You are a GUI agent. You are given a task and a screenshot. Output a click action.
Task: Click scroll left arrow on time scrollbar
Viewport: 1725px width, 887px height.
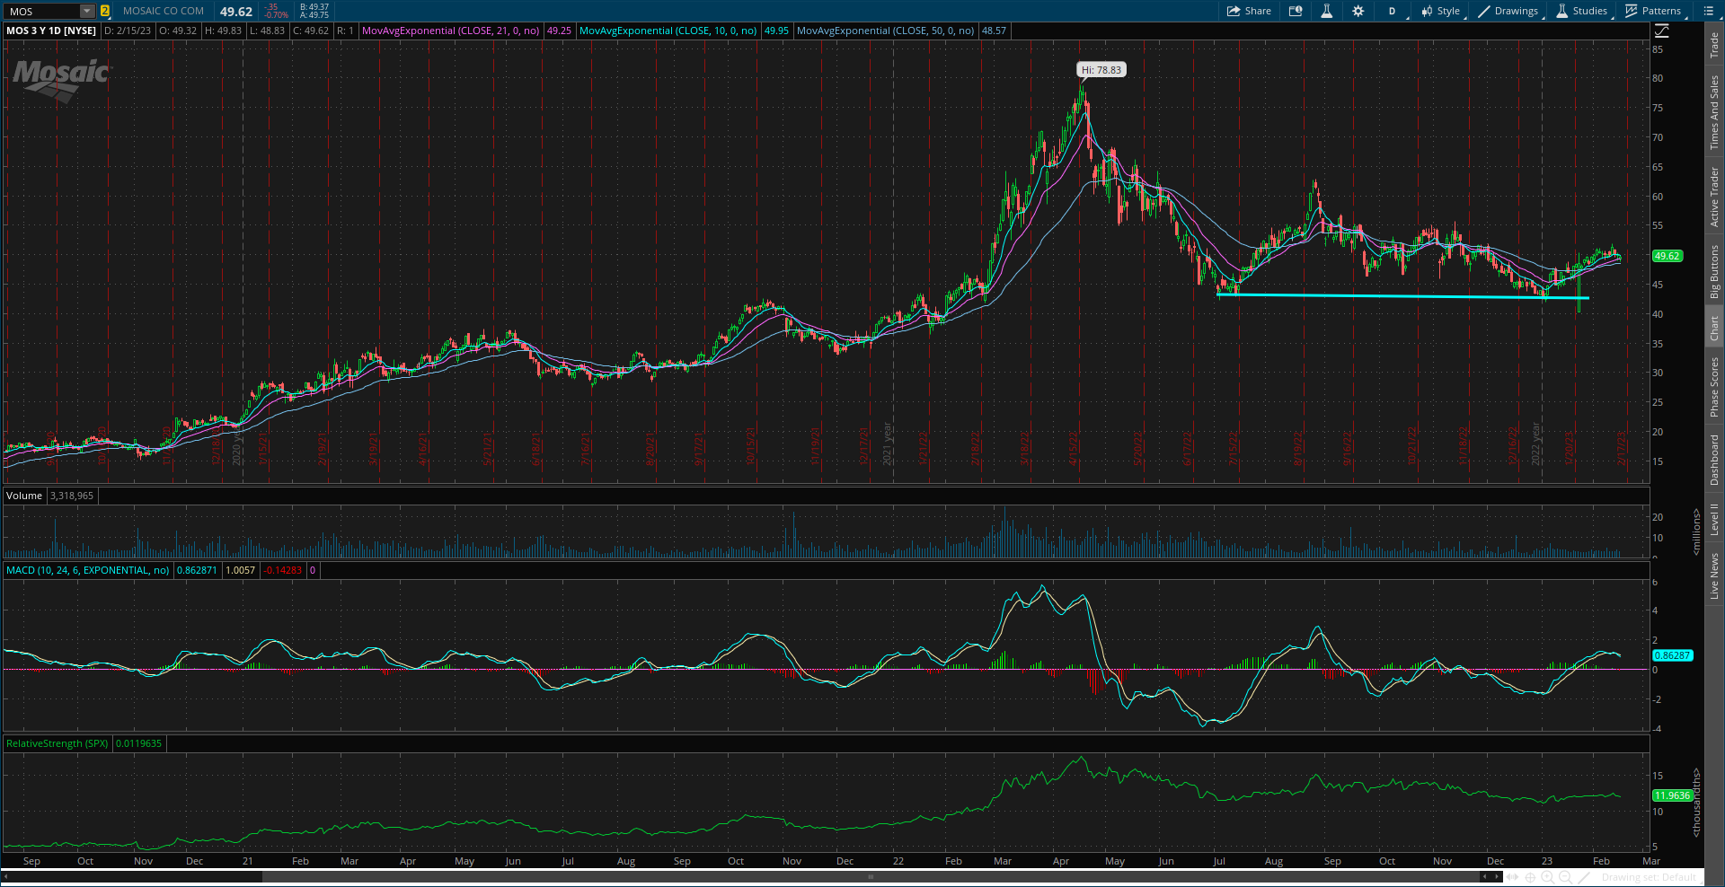1486,876
